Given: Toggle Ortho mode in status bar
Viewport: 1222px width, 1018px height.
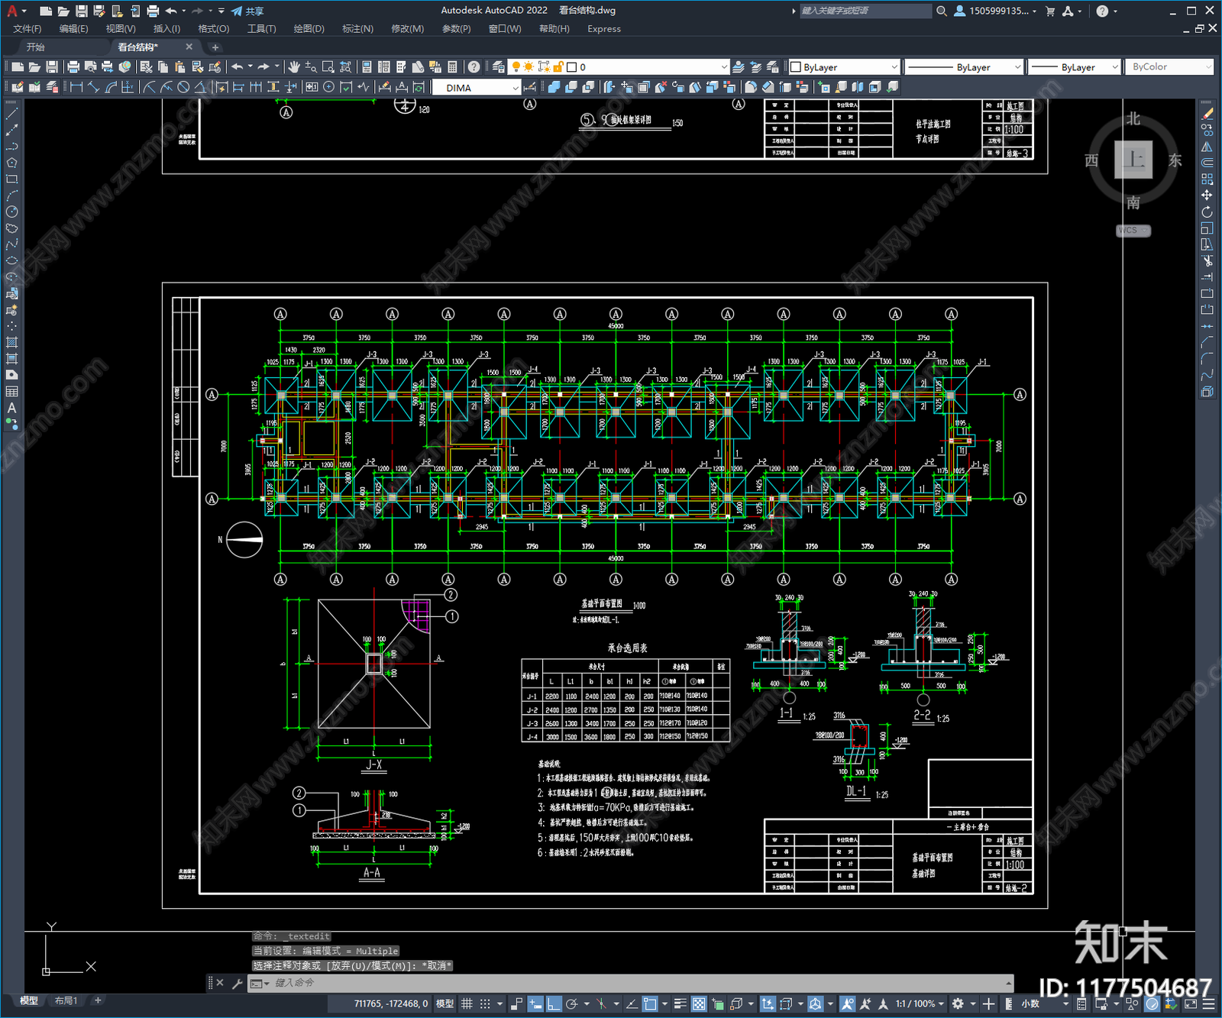Looking at the screenshot, I should 554,1003.
